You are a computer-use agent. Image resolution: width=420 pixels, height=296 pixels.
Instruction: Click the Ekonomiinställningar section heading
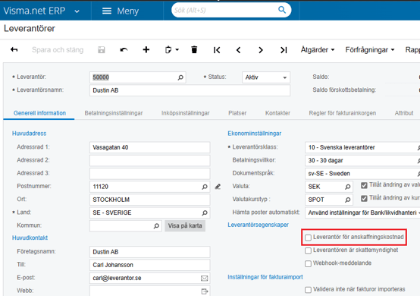pyautogui.click(x=255, y=134)
